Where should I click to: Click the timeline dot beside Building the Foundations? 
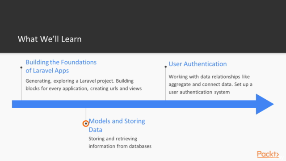coord(21,68)
